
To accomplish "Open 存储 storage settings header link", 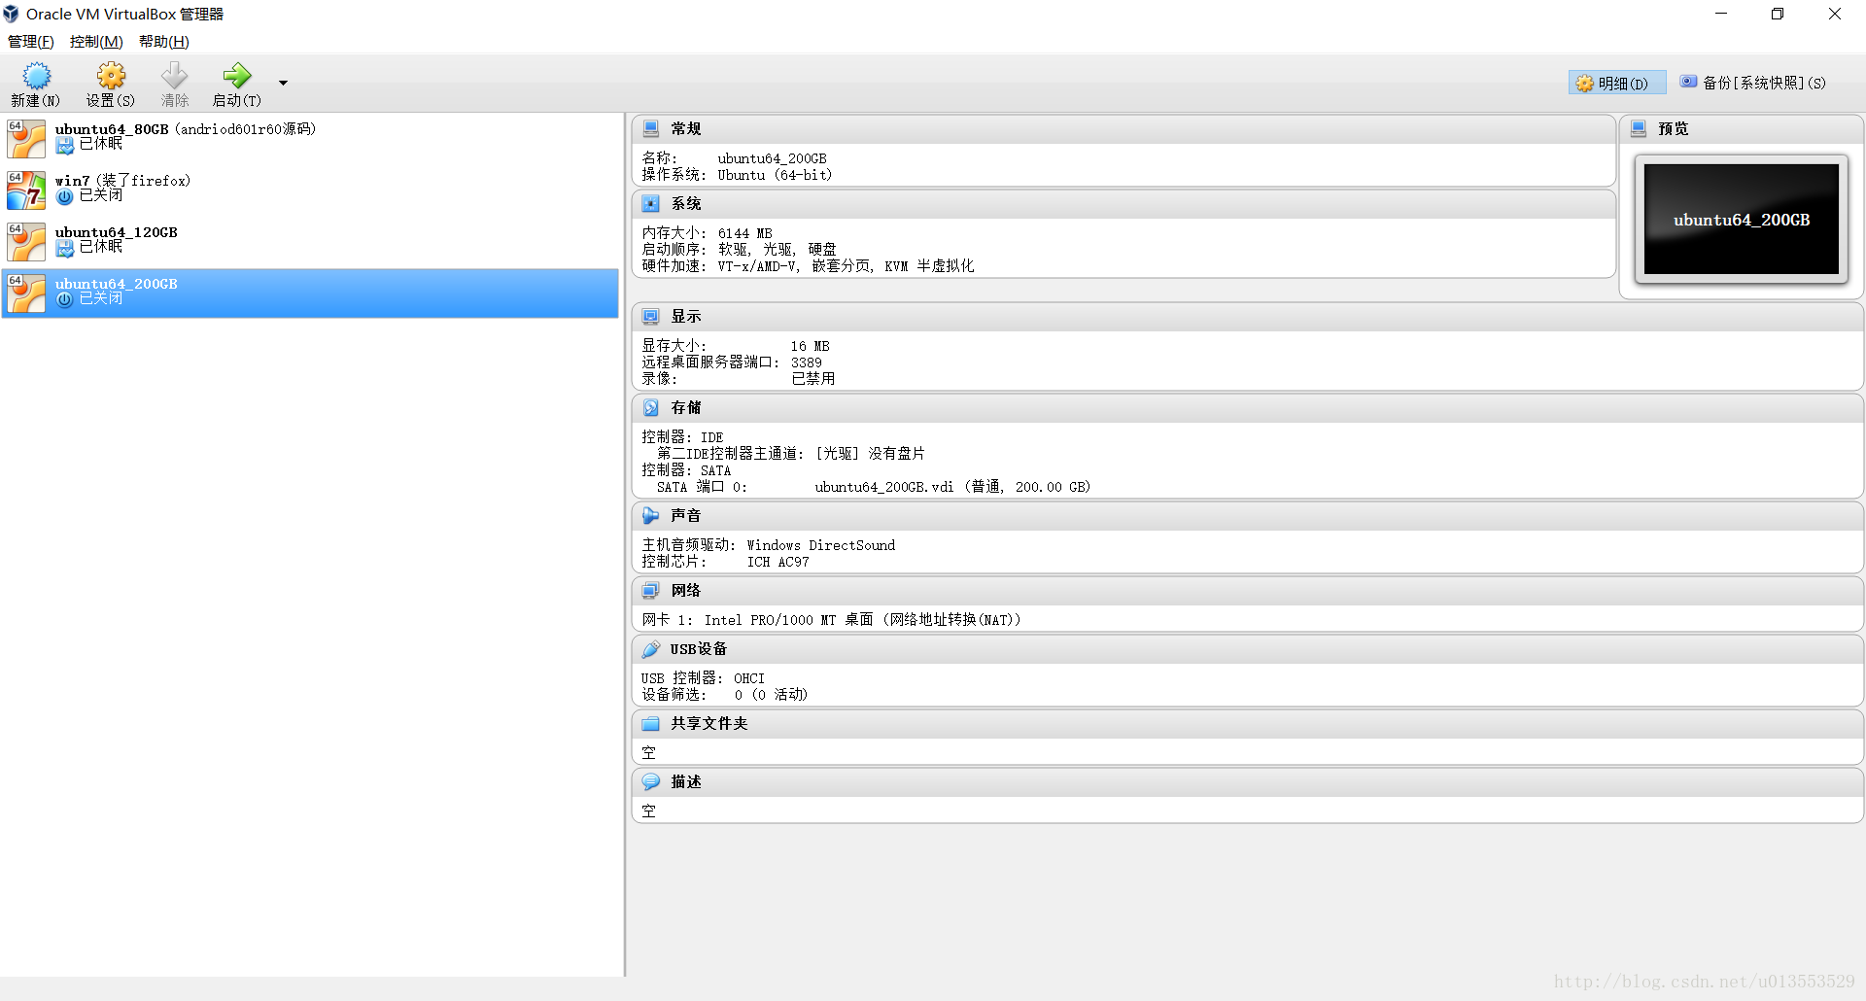I will (685, 408).
